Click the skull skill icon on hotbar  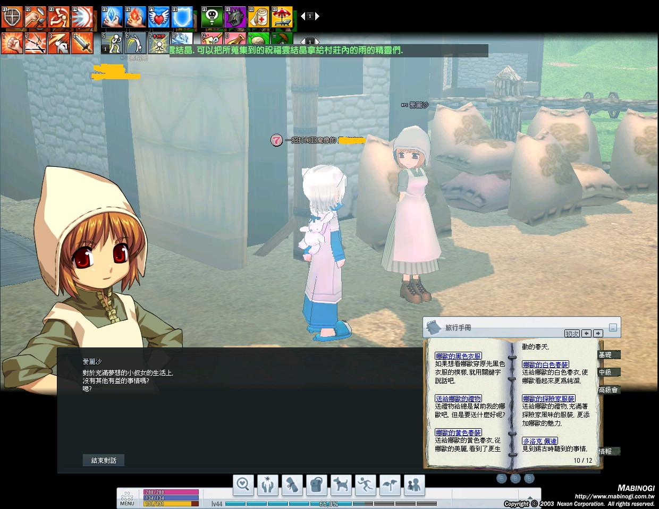[212, 18]
